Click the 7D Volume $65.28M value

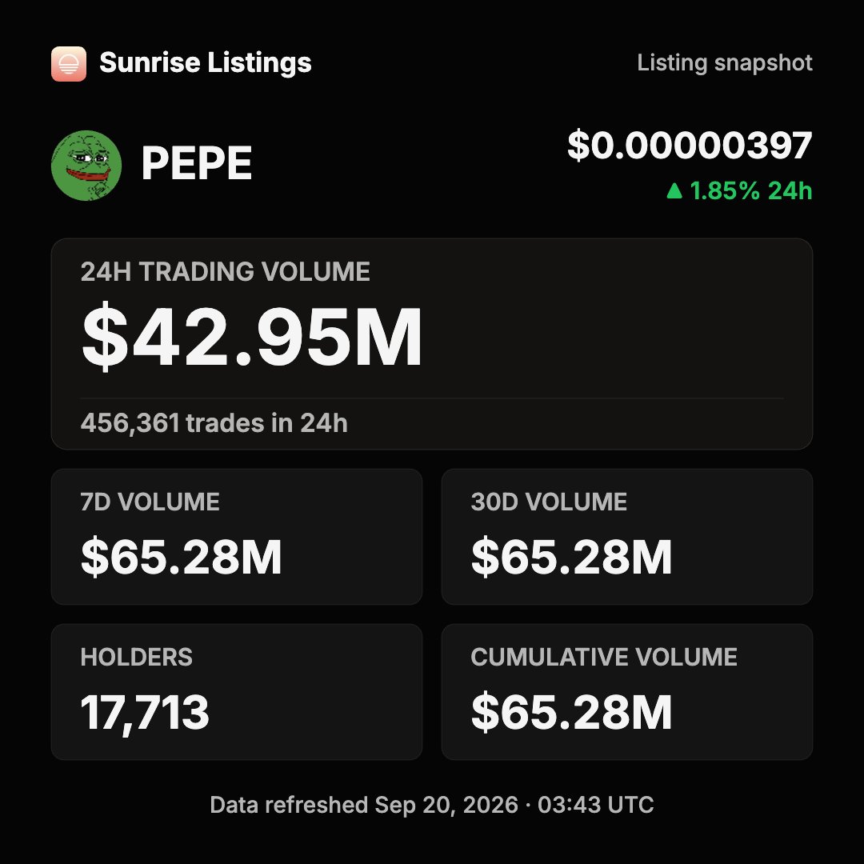click(x=182, y=557)
